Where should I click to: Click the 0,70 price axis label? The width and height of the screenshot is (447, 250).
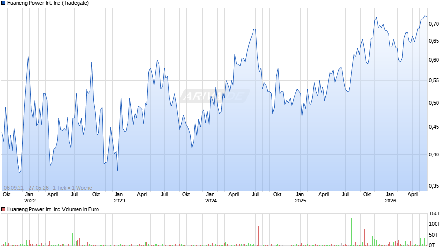[434, 24]
